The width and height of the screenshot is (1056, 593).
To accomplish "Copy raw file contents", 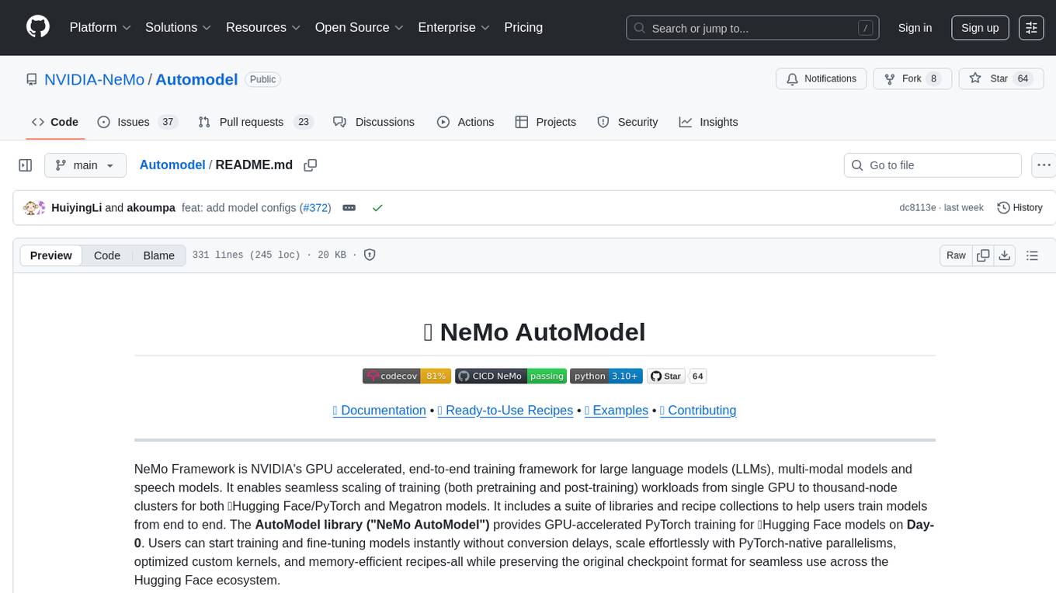I will click(x=983, y=255).
